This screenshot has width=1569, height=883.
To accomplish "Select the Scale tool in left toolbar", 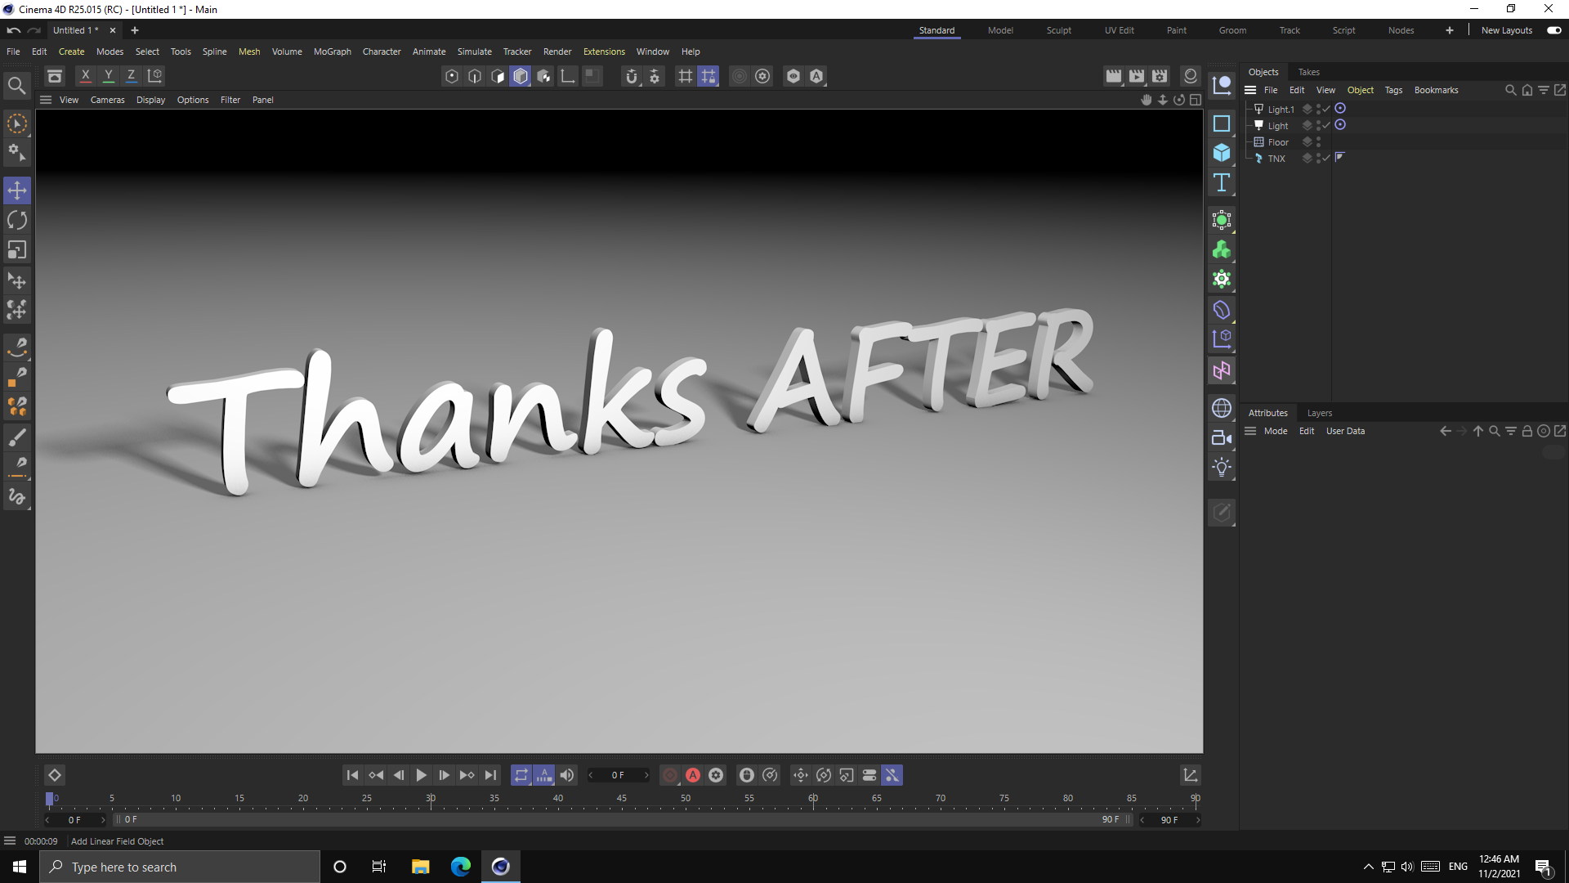I will tap(16, 250).
